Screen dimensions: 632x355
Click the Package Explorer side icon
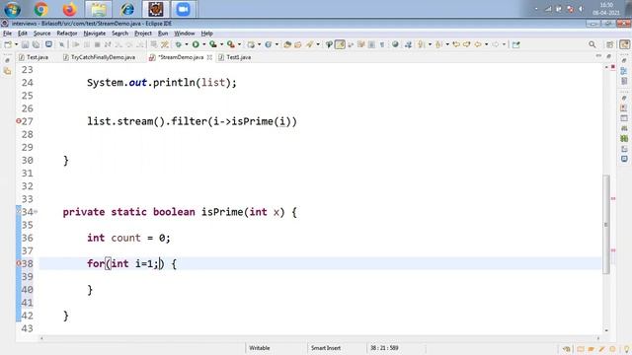tap(7, 71)
